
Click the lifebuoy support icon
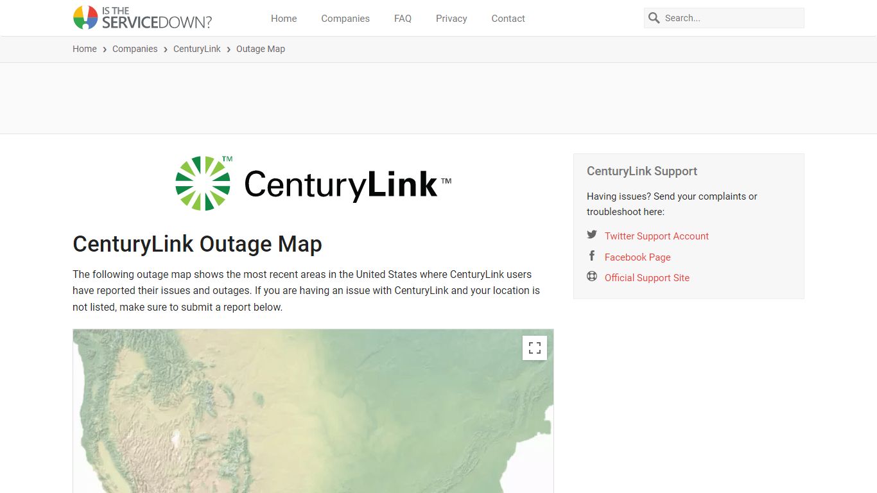592,277
